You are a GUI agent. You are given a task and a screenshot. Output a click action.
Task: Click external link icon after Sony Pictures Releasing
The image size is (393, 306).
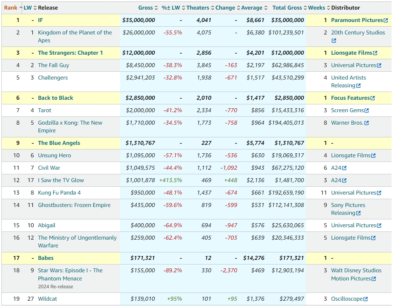(x=359, y=213)
